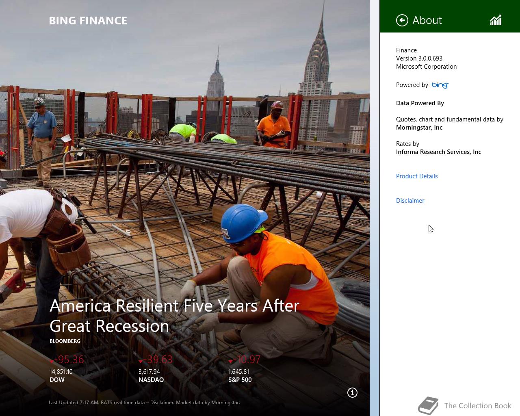Click the 1,645.81 S&P value
520x416 pixels.
point(239,372)
